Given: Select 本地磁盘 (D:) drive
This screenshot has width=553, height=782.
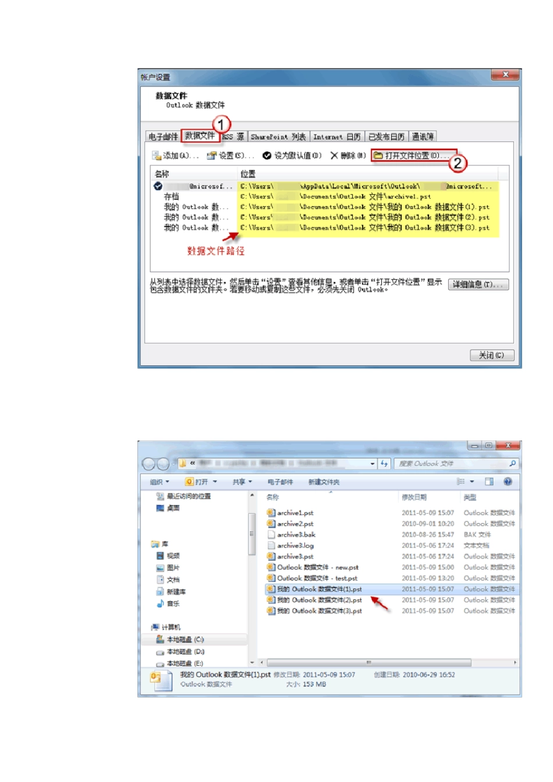Looking at the screenshot, I should [180, 652].
